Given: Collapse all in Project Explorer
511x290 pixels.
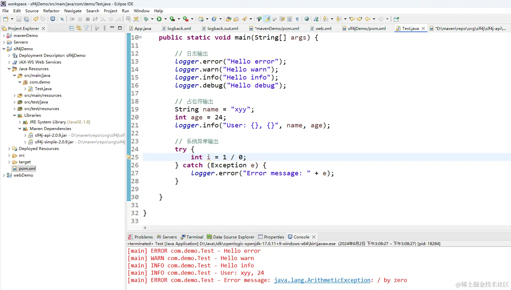Looking at the screenshot, I should 72,28.
